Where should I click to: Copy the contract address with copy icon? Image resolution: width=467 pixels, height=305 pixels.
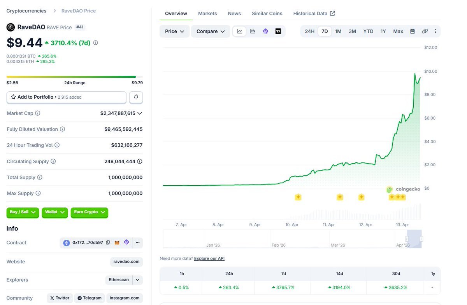pos(108,242)
